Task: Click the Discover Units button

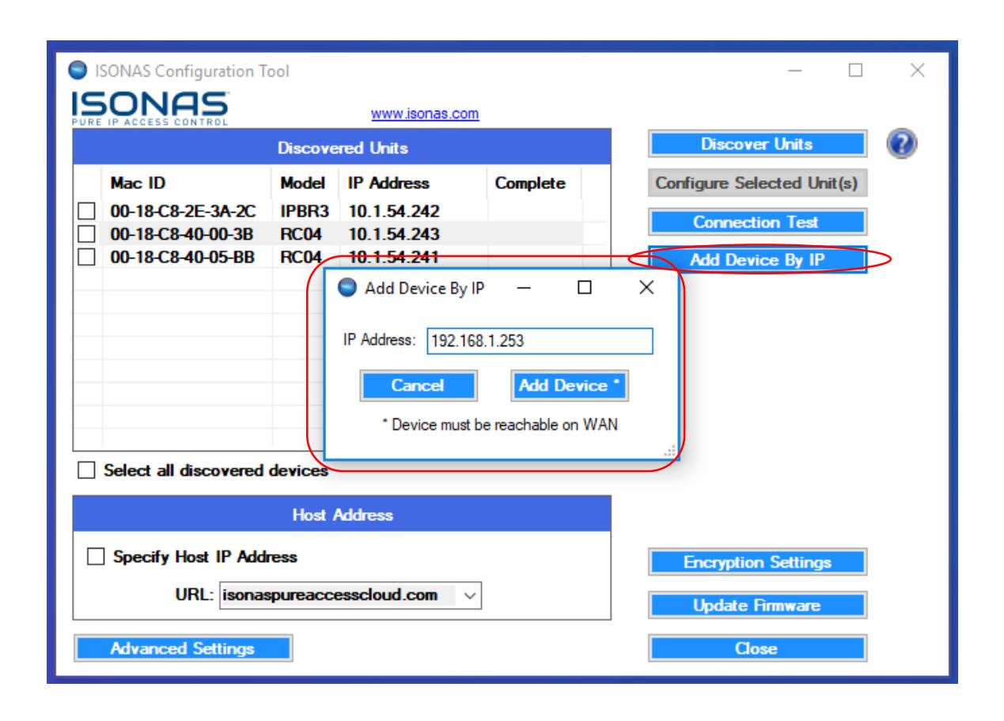Action: click(758, 145)
